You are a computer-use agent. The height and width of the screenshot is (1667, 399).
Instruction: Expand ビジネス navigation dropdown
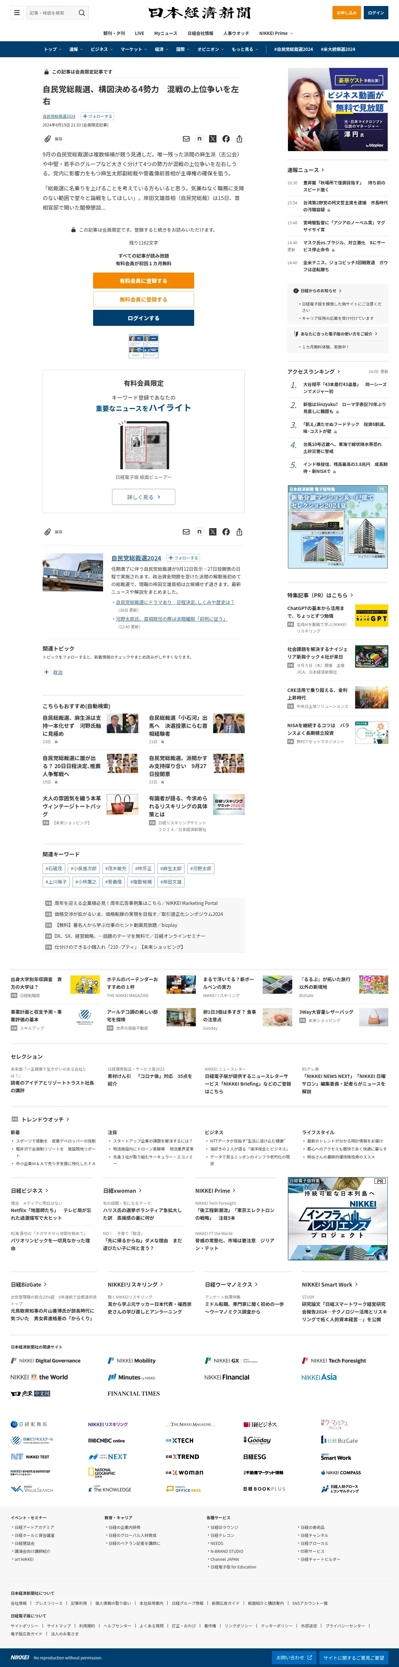[x=101, y=49]
